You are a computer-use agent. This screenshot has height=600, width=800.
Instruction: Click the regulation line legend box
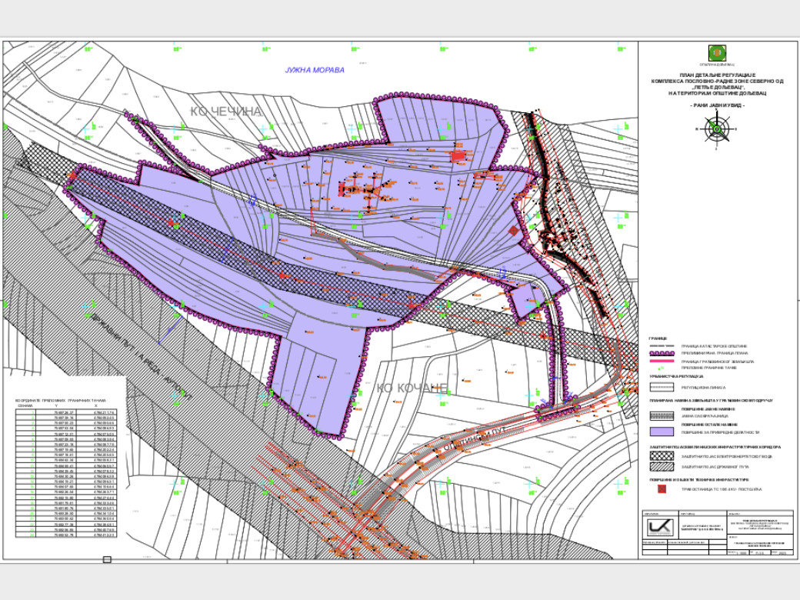click(x=660, y=387)
